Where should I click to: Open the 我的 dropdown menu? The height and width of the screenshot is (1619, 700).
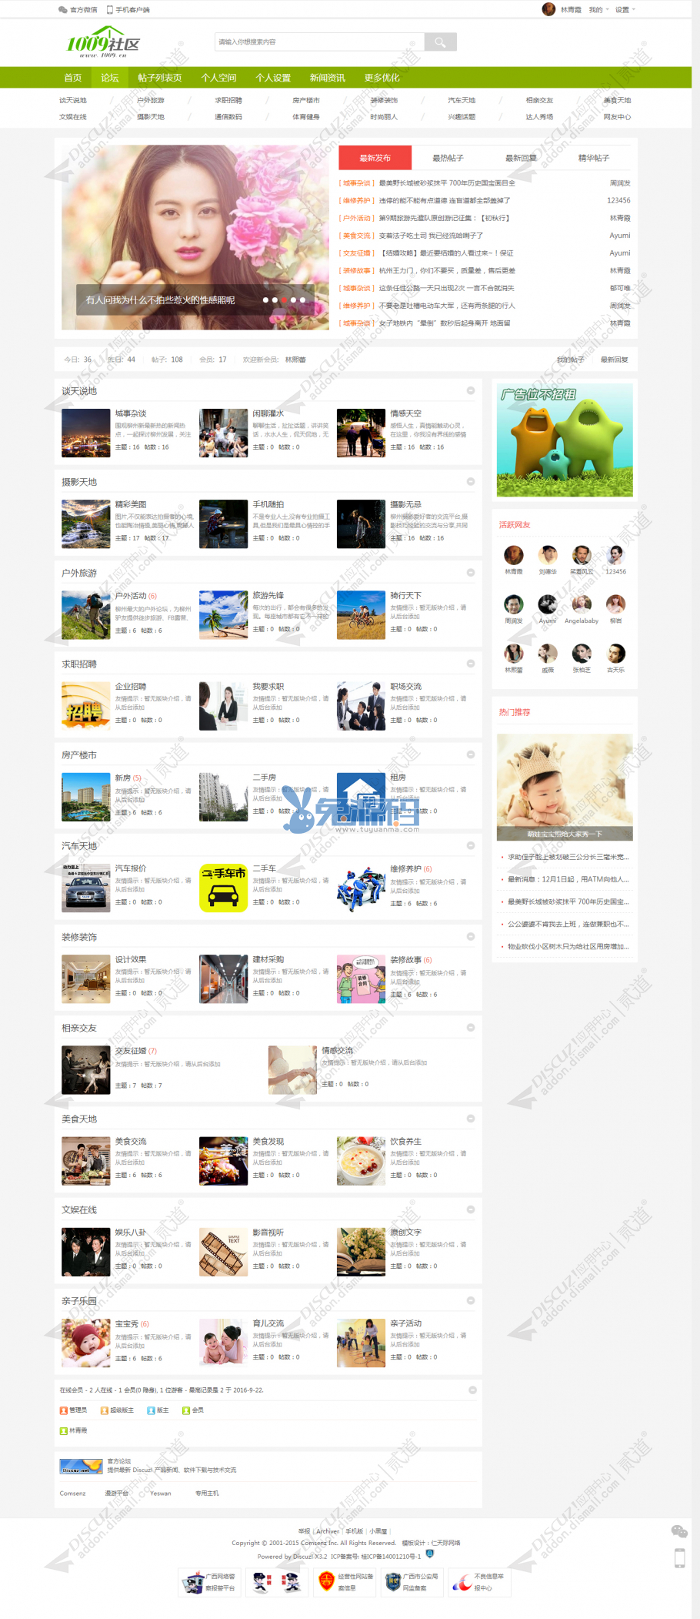point(598,10)
